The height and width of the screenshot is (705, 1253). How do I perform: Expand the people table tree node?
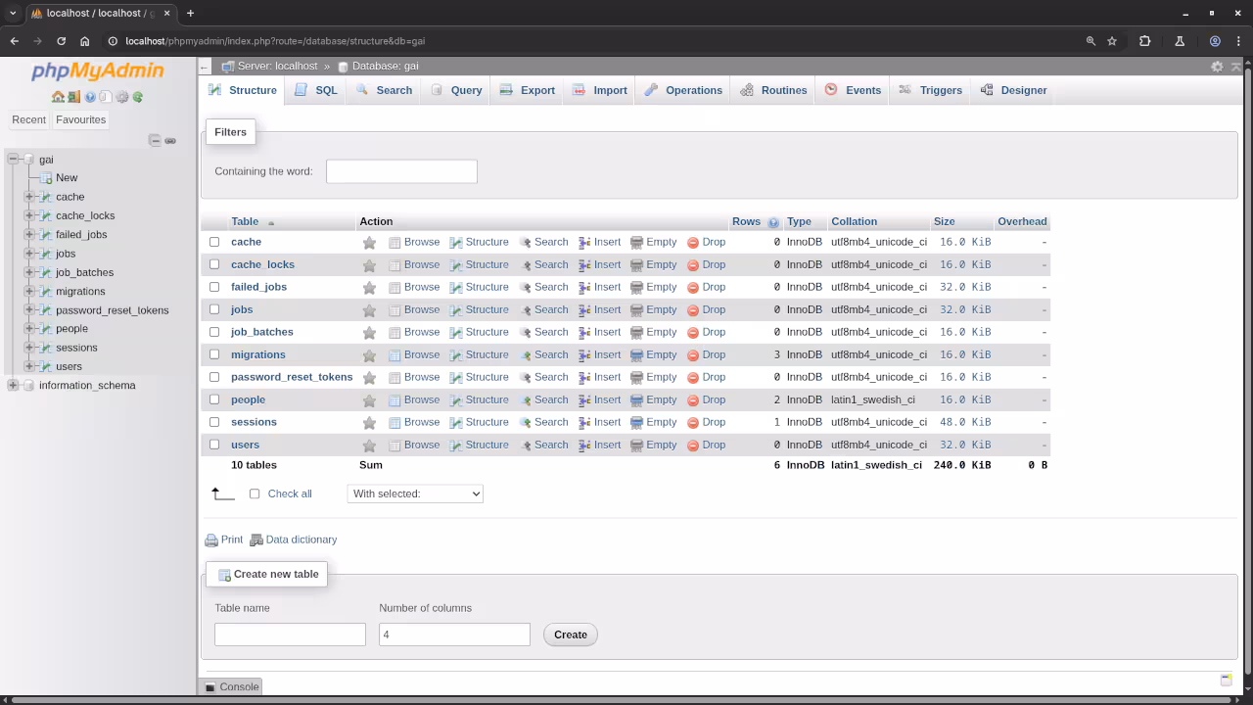(29, 329)
